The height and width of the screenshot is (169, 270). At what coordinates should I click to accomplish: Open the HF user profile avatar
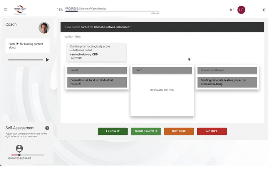241,10
